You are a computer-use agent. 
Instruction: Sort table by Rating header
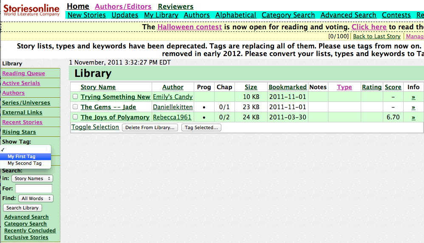pyautogui.click(x=372, y=87)
